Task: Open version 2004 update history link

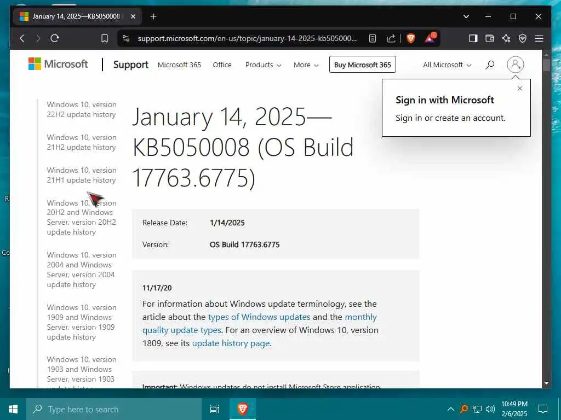Action: click(x=82, y=270)
